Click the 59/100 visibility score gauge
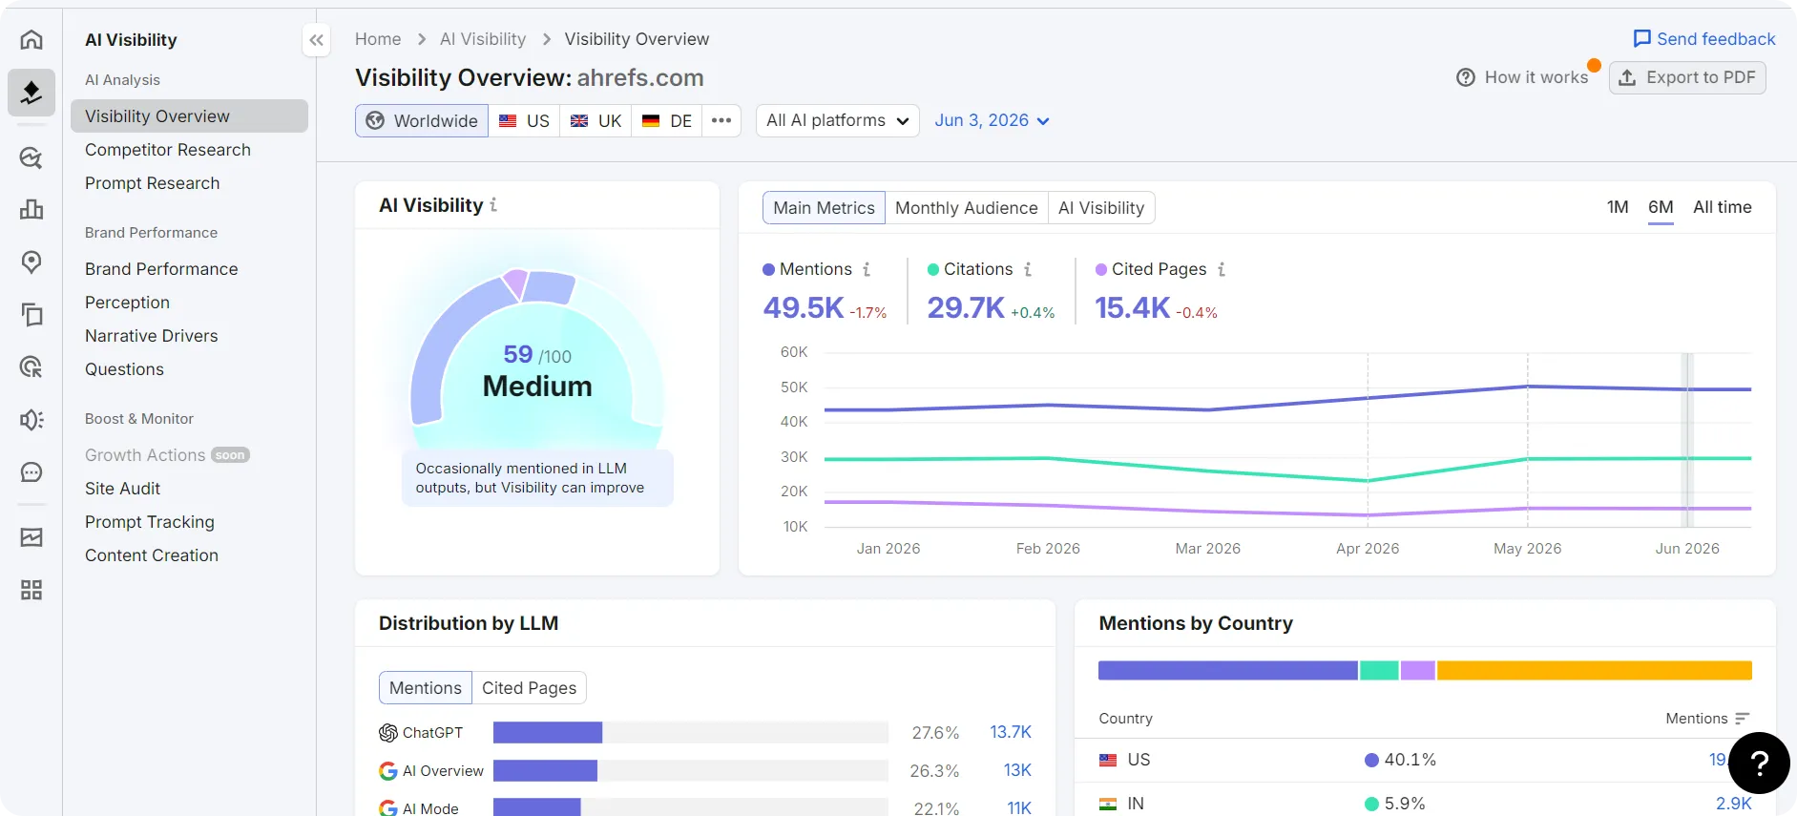Viewport: 1797px width, 816px height. pyautogui.click(x=537, y=355)
